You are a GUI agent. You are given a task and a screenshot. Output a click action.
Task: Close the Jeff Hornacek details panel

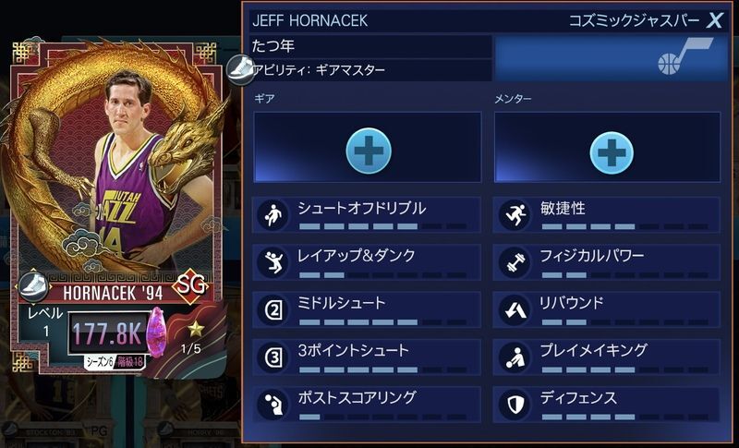[714, 20]
